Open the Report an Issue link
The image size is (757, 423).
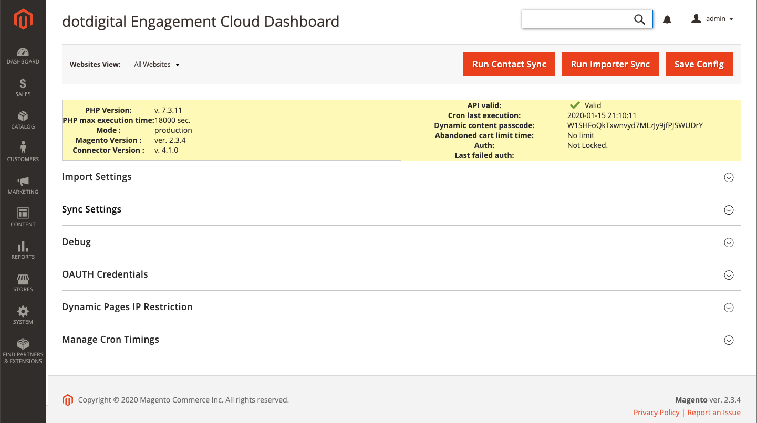coord(714,413)
